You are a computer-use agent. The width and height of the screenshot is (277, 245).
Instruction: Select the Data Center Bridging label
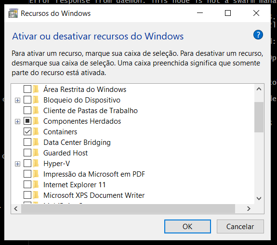click(x=77, y=142)
